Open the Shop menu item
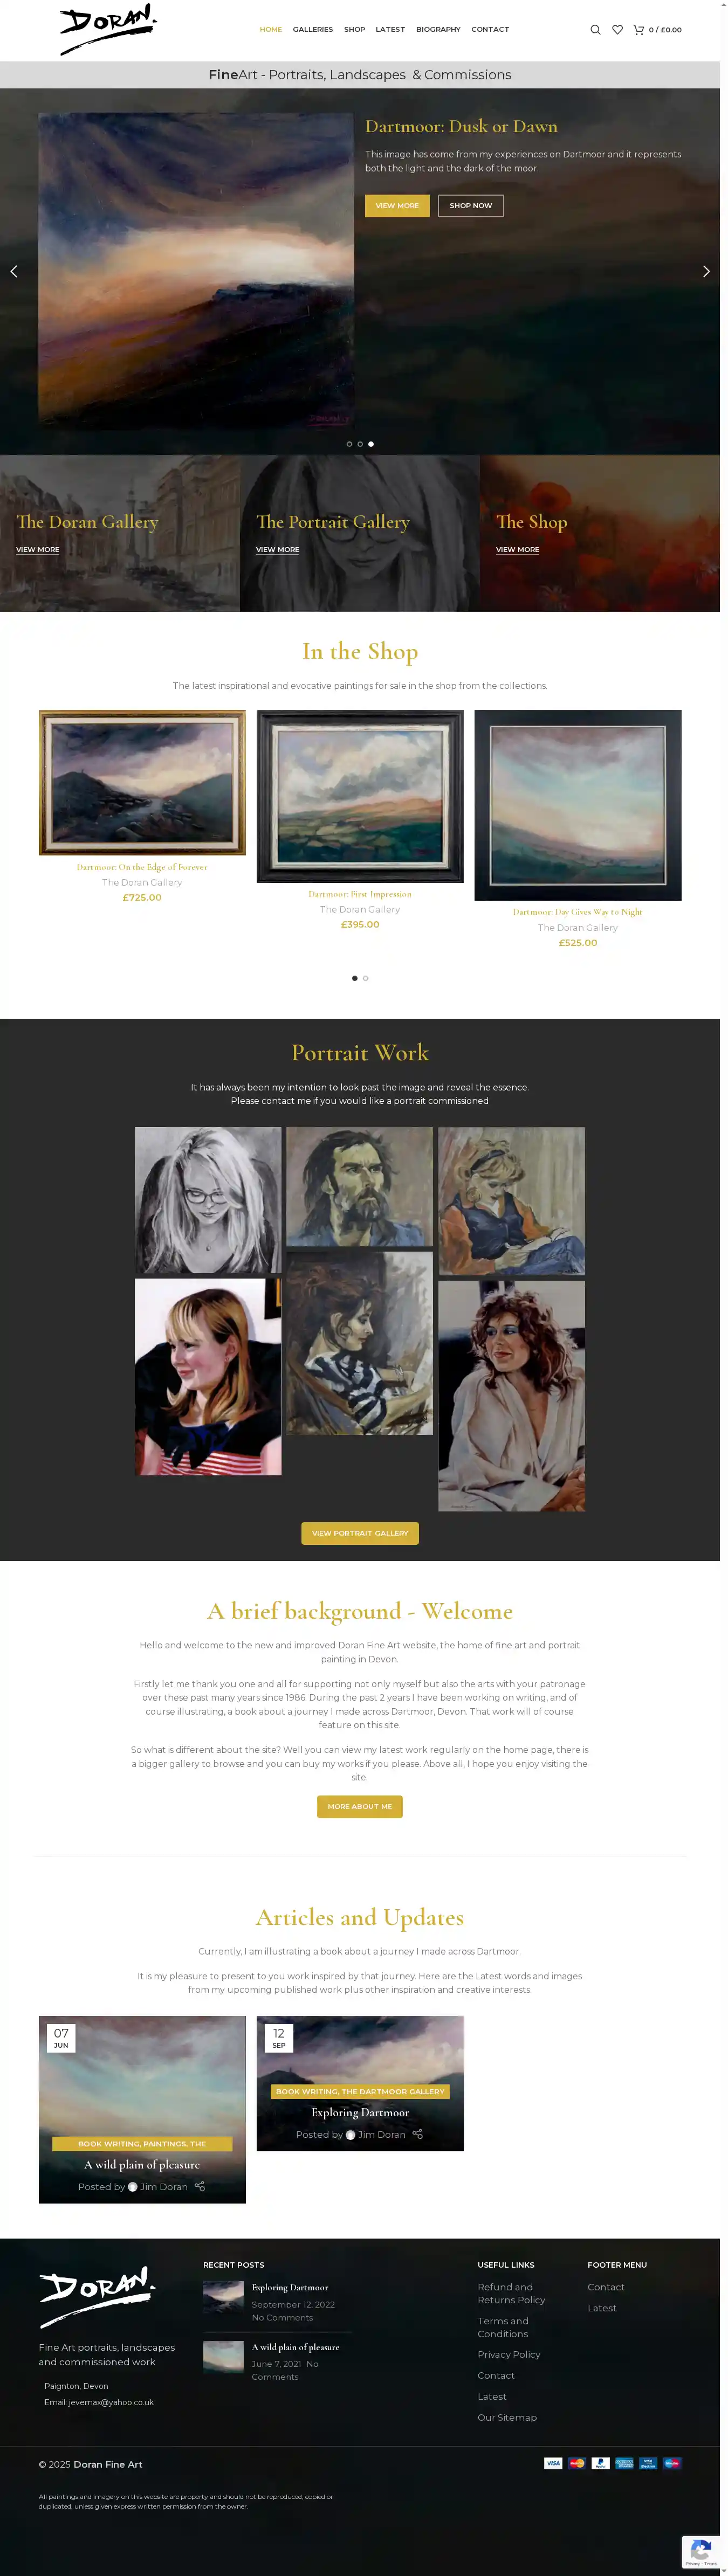Image resolution: width=728 pixels, height=2576 pixels. click(x=354, y=30)
